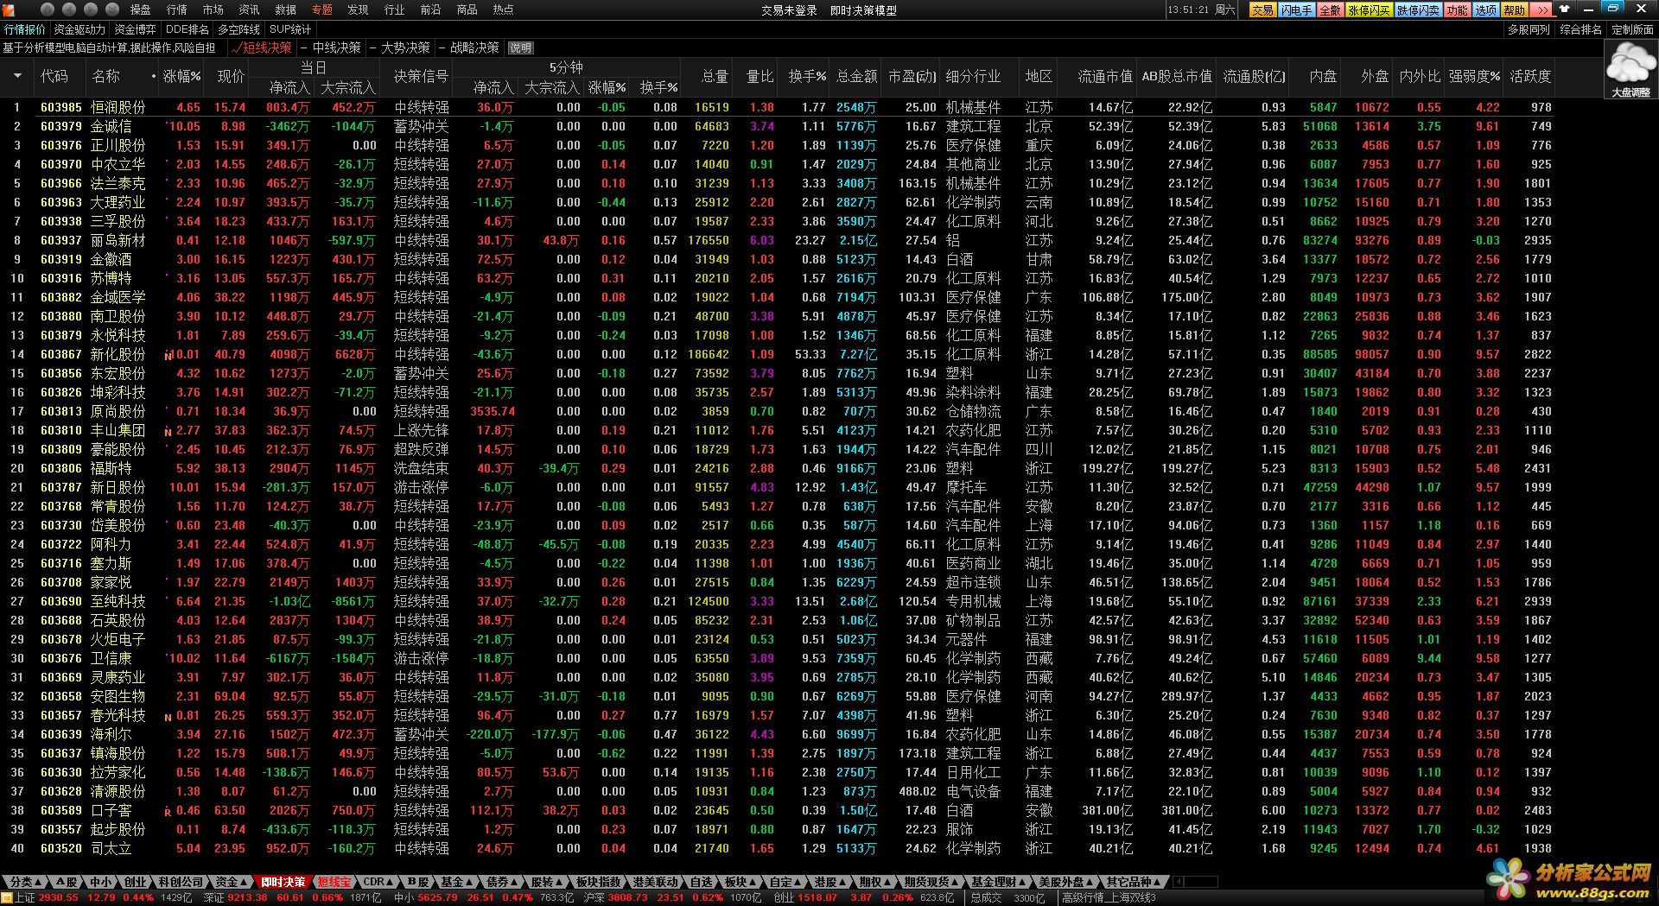
Task: Expand the A股 bottom tab menu
Action: 67,882
